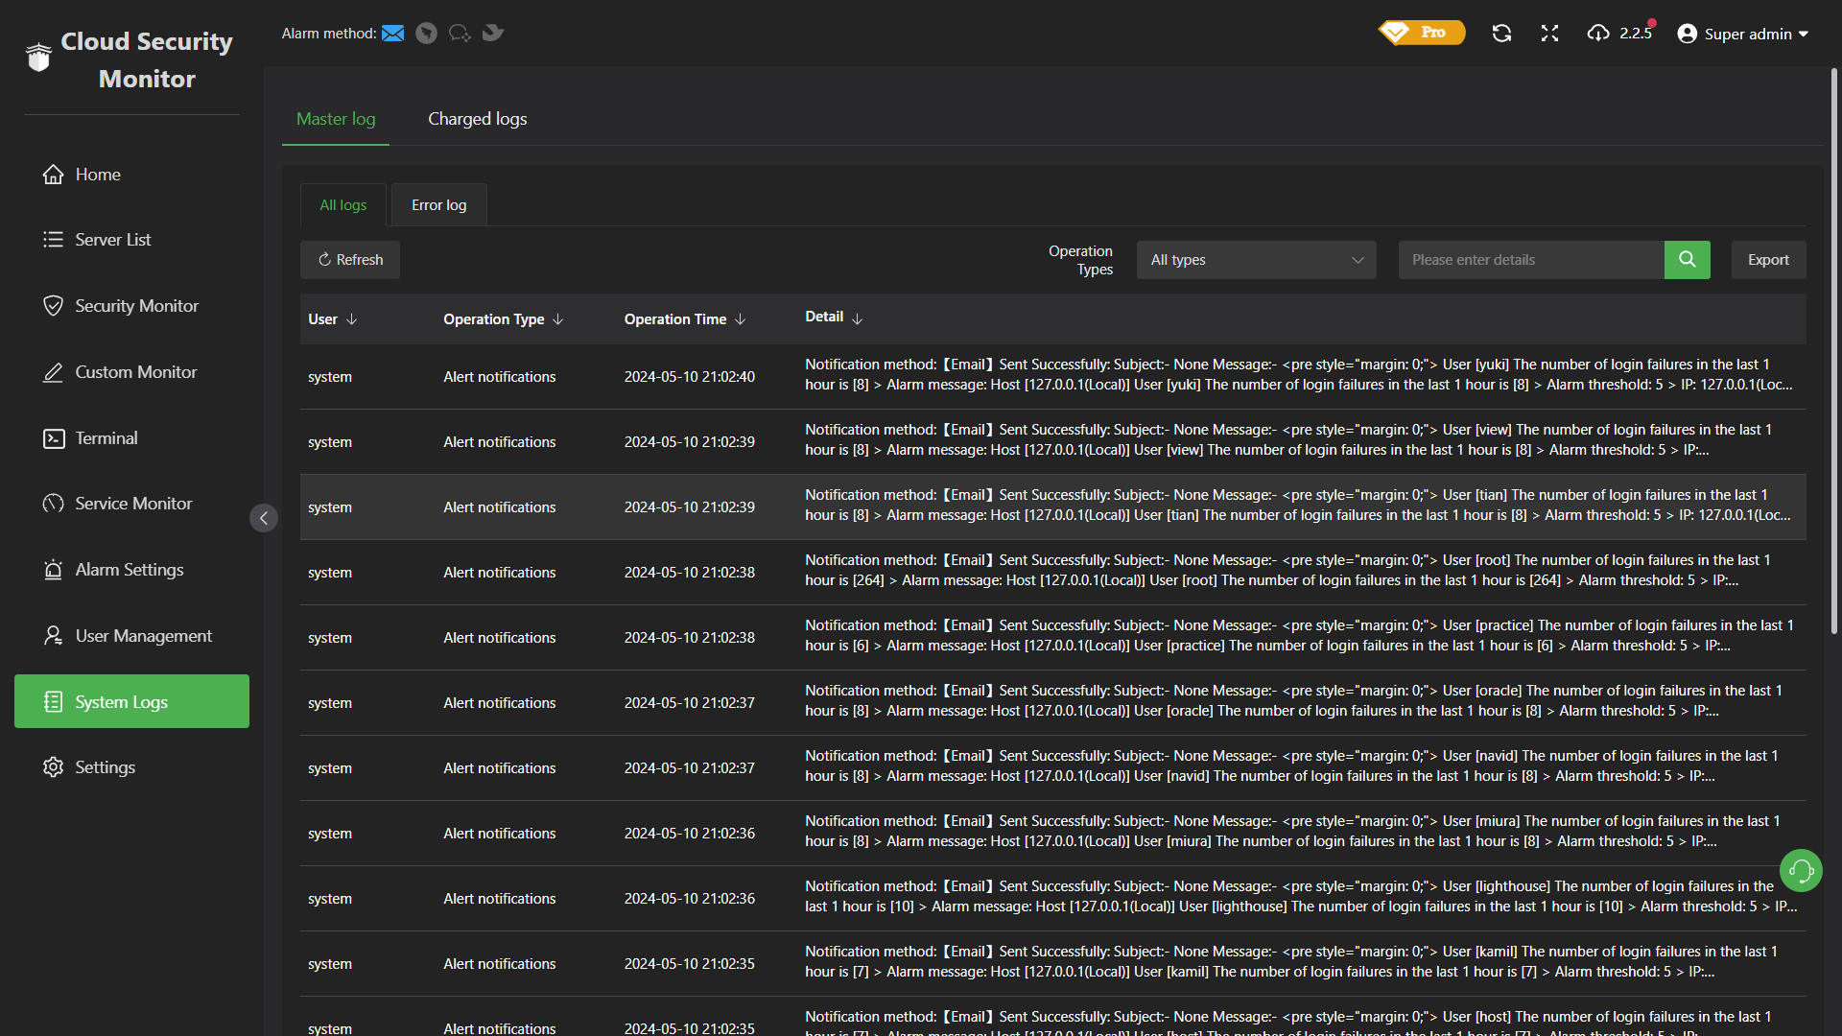1842x1036 pixels.
Task: Click the Email alarm method icon
Action: coord(392,34)
